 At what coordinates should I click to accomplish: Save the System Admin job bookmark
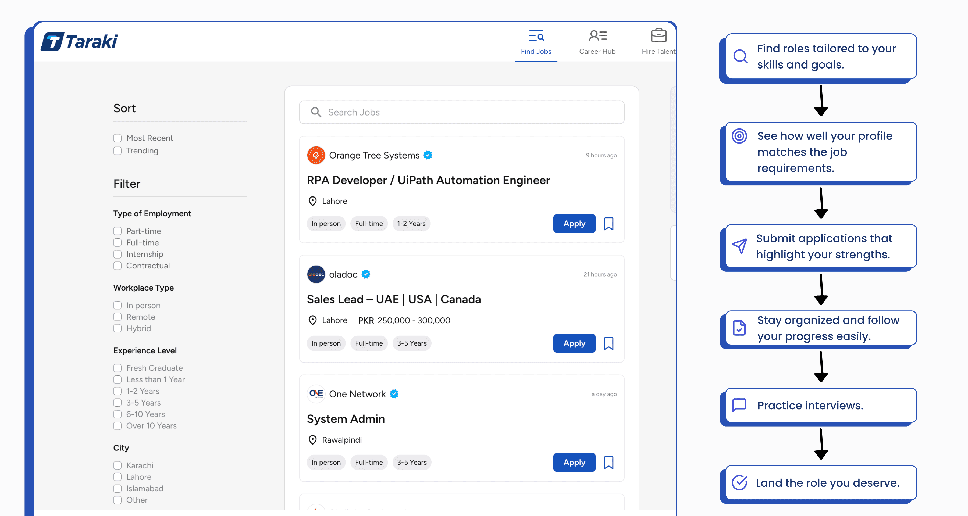point(608,462)
